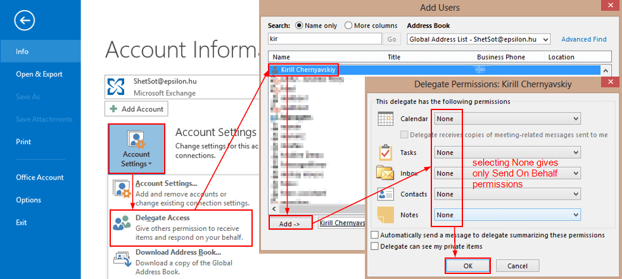Viewport: 622px width, 279px height.
Task: Click the search field containing kir
Action: coord(324,39)
